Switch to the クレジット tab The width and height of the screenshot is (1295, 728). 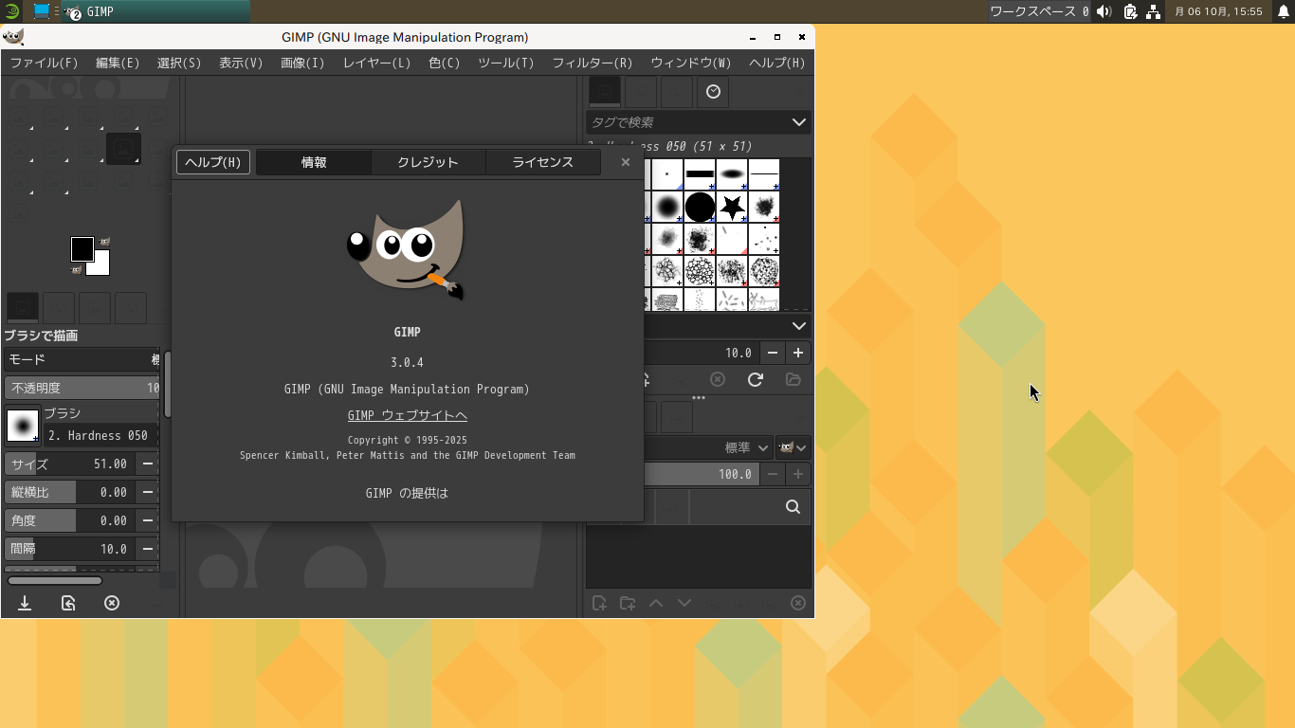coord(428,162)
